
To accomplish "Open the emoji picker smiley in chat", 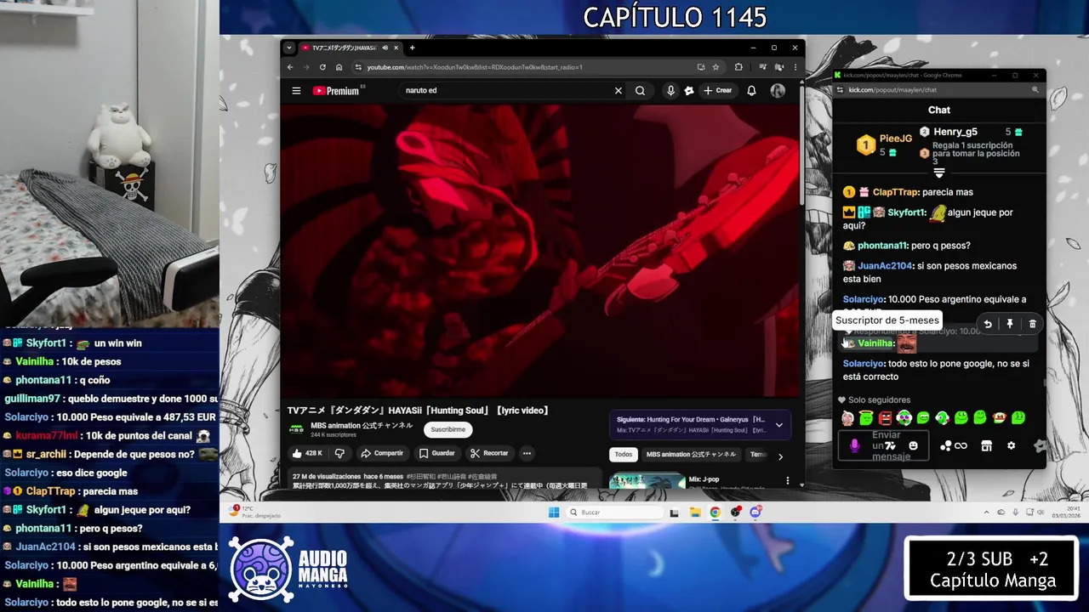I will tap(913, 445).
